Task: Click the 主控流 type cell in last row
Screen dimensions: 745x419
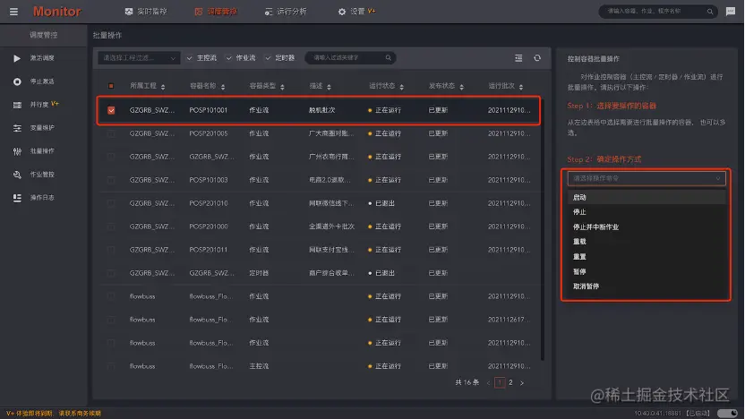Action: (259, 366)
